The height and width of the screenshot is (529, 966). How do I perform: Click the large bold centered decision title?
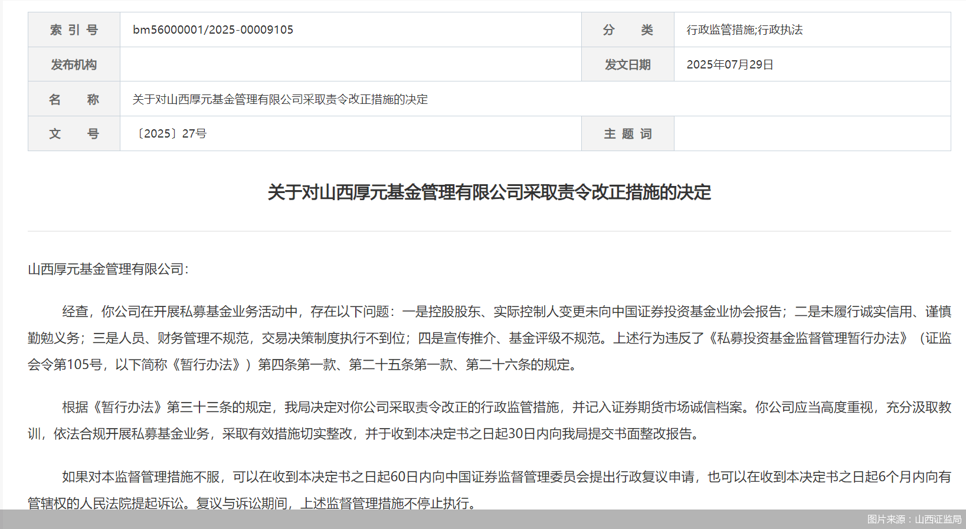[x=489, y=192]
